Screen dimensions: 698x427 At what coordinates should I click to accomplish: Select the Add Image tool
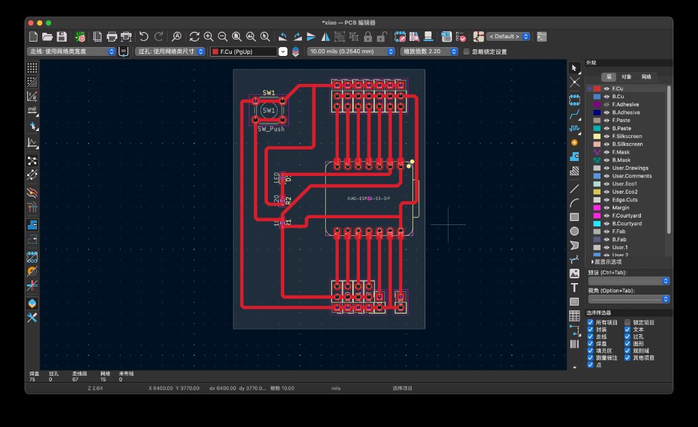click(574, 274)
